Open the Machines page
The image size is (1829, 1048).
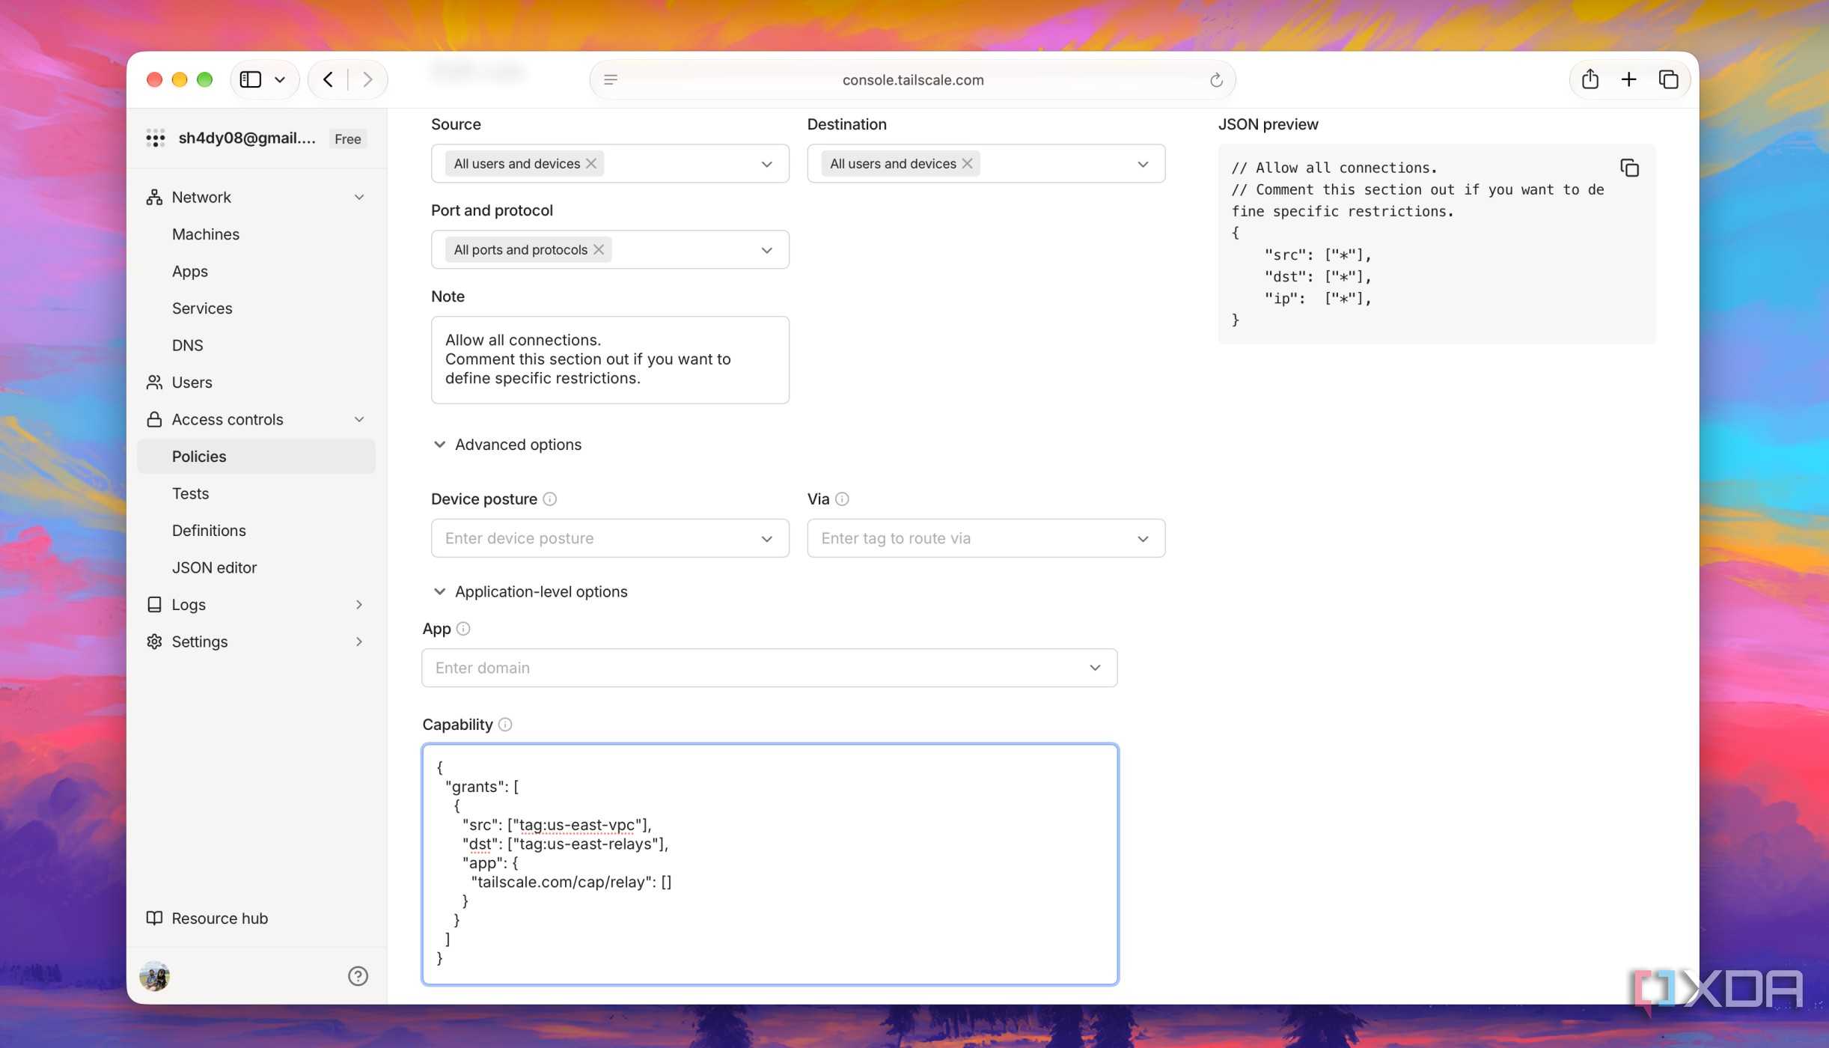tap(206, 234)
